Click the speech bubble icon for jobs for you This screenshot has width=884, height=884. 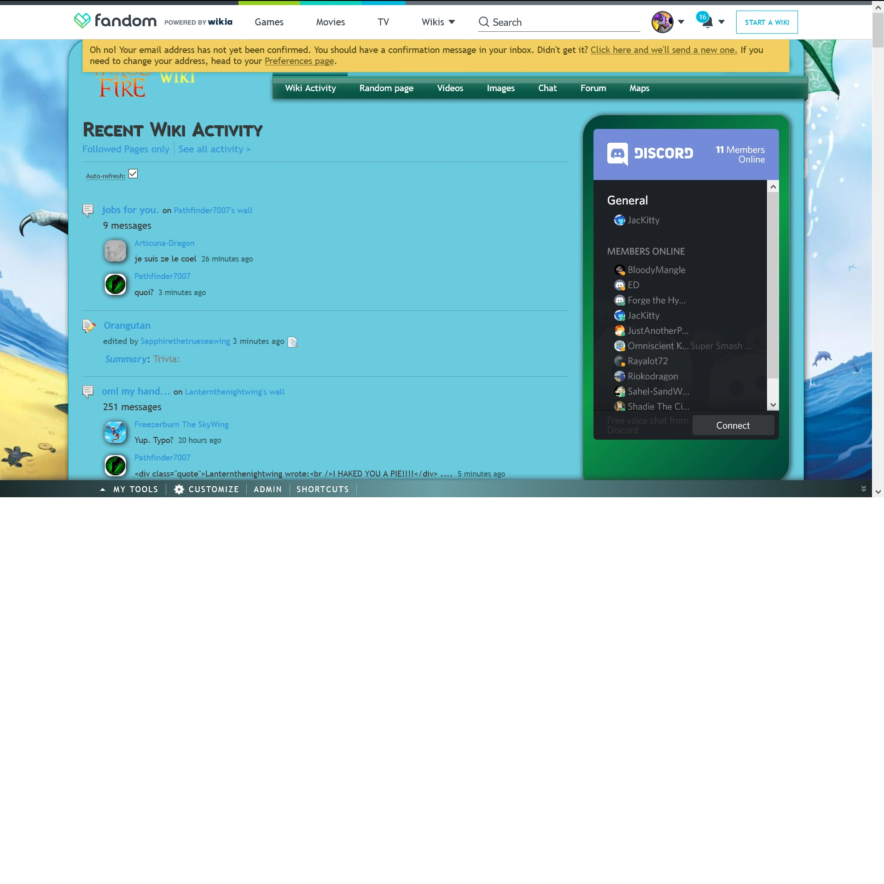coord(88,210)
